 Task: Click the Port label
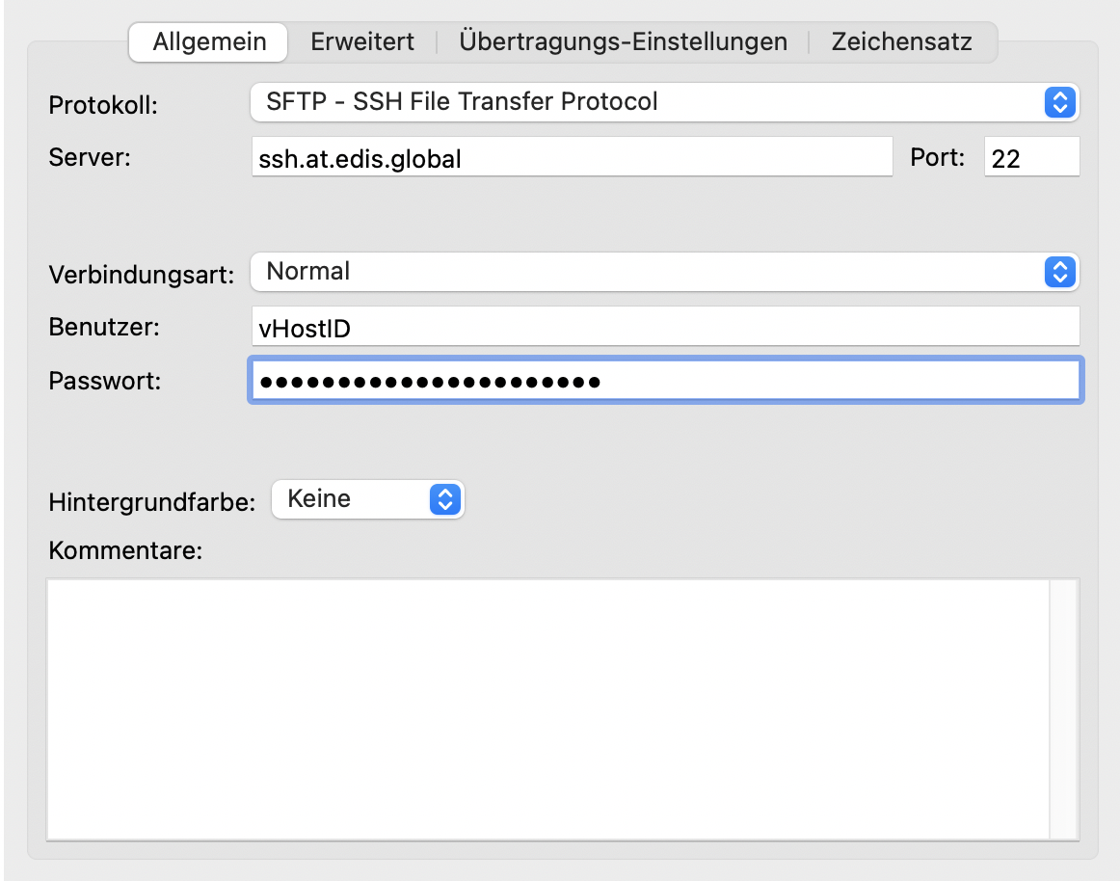pyautogui.click(x=937, y=157)
